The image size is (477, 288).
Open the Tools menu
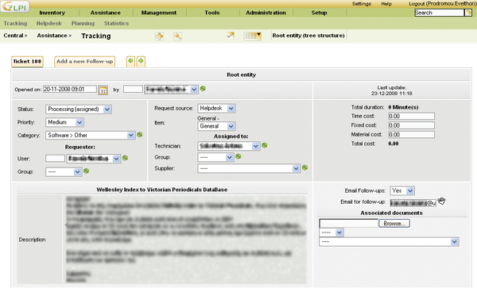(212, 13)
